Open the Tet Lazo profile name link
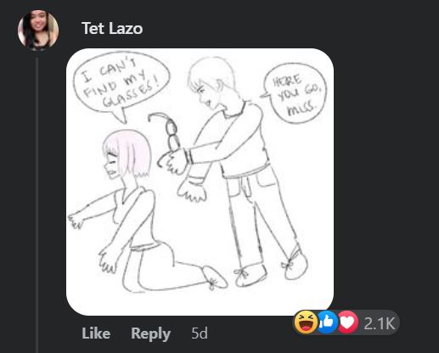The width and height of the screenshot is (439, 353). (x=112, y=29)
